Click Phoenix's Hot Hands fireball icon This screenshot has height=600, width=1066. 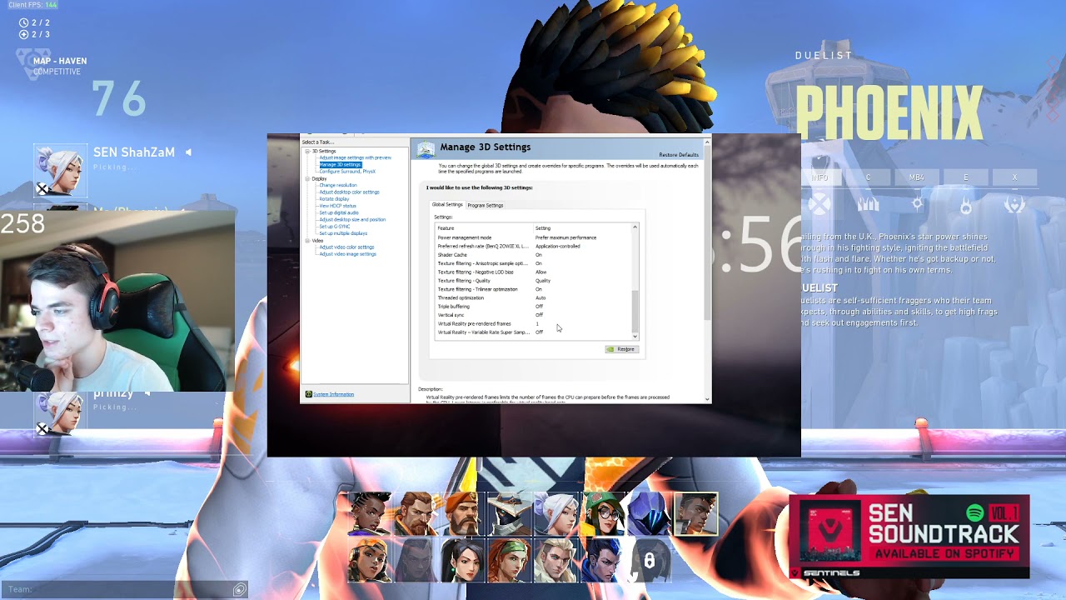pos(966,204)
